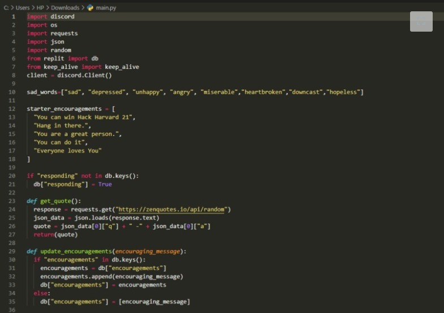This screenshot has width=444, height=313.
Task: Click json.loads(response.text) on line 25
Action: pos(117,218)
